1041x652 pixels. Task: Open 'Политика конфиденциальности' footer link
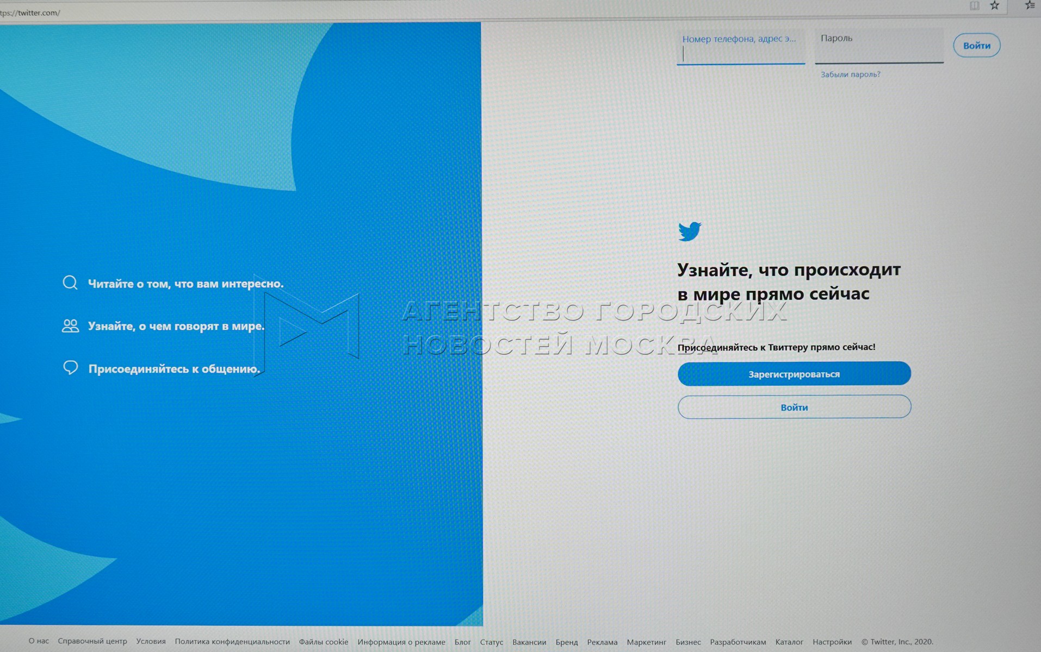click(x=232, y=642)
